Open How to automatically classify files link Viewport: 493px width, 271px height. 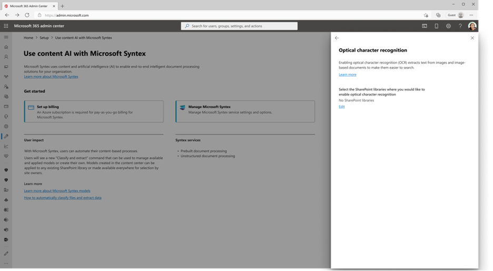click(x=63, y=198)
